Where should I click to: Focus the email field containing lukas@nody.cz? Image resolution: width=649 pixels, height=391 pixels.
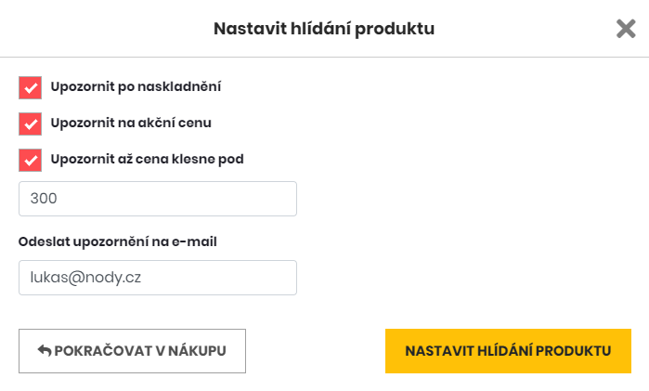pos(158,278)
